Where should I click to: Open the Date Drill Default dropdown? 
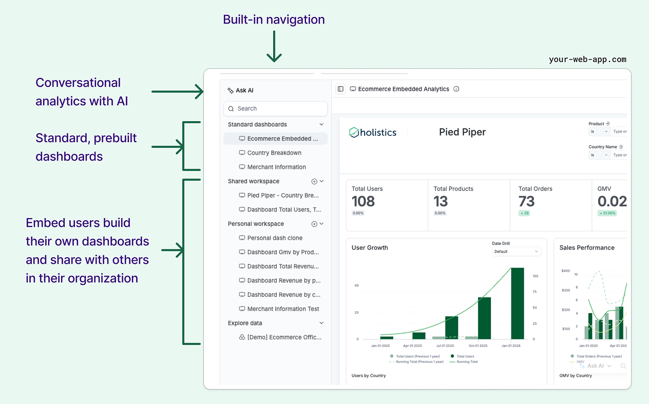click(517, 251)
